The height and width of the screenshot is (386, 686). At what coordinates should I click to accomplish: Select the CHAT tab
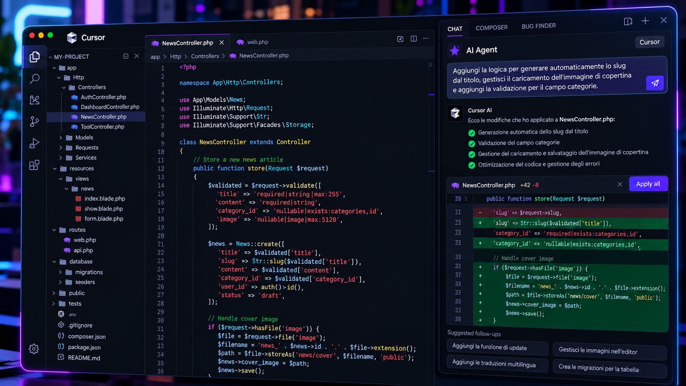(455, 29)
